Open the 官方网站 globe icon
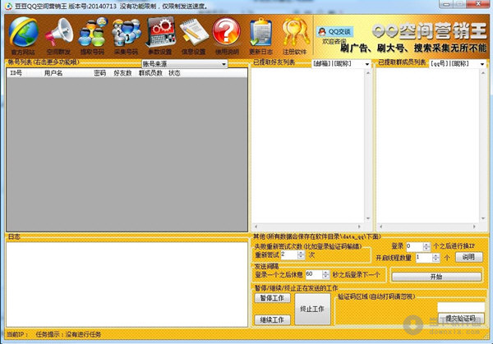493x344 pixels. coord(24,33)
